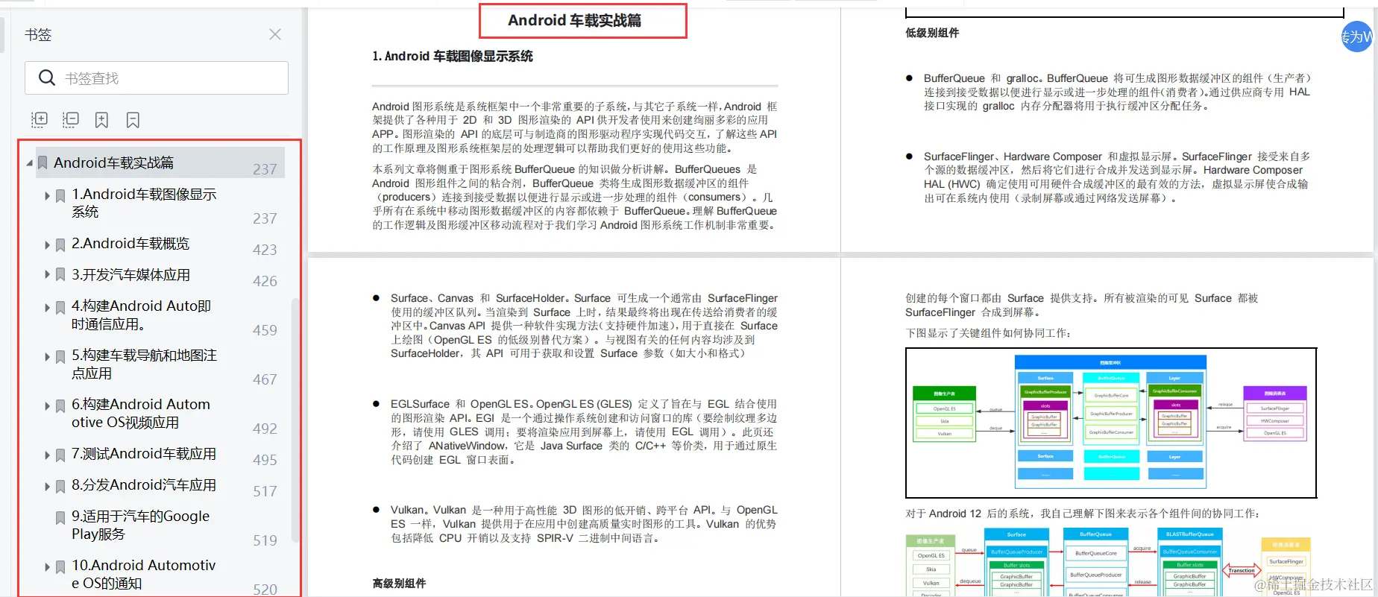Click page number 467 in bookmark list
Image resolution: width=1378 pixels, height=597 pixels.
[265, 379]
